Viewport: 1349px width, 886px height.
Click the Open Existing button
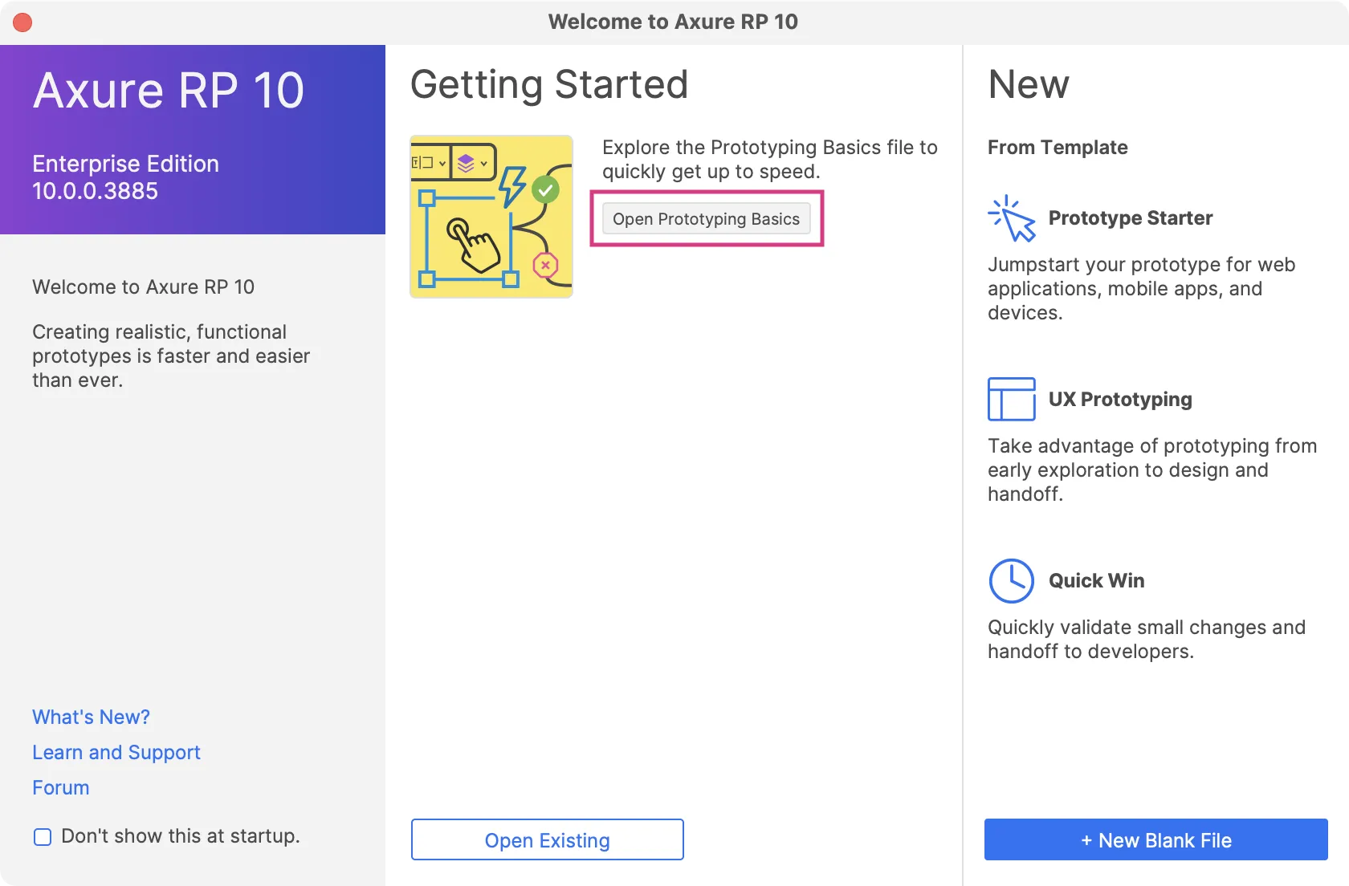point(548,839)
